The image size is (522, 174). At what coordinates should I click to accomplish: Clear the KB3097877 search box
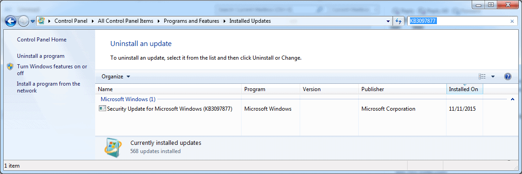512,21
